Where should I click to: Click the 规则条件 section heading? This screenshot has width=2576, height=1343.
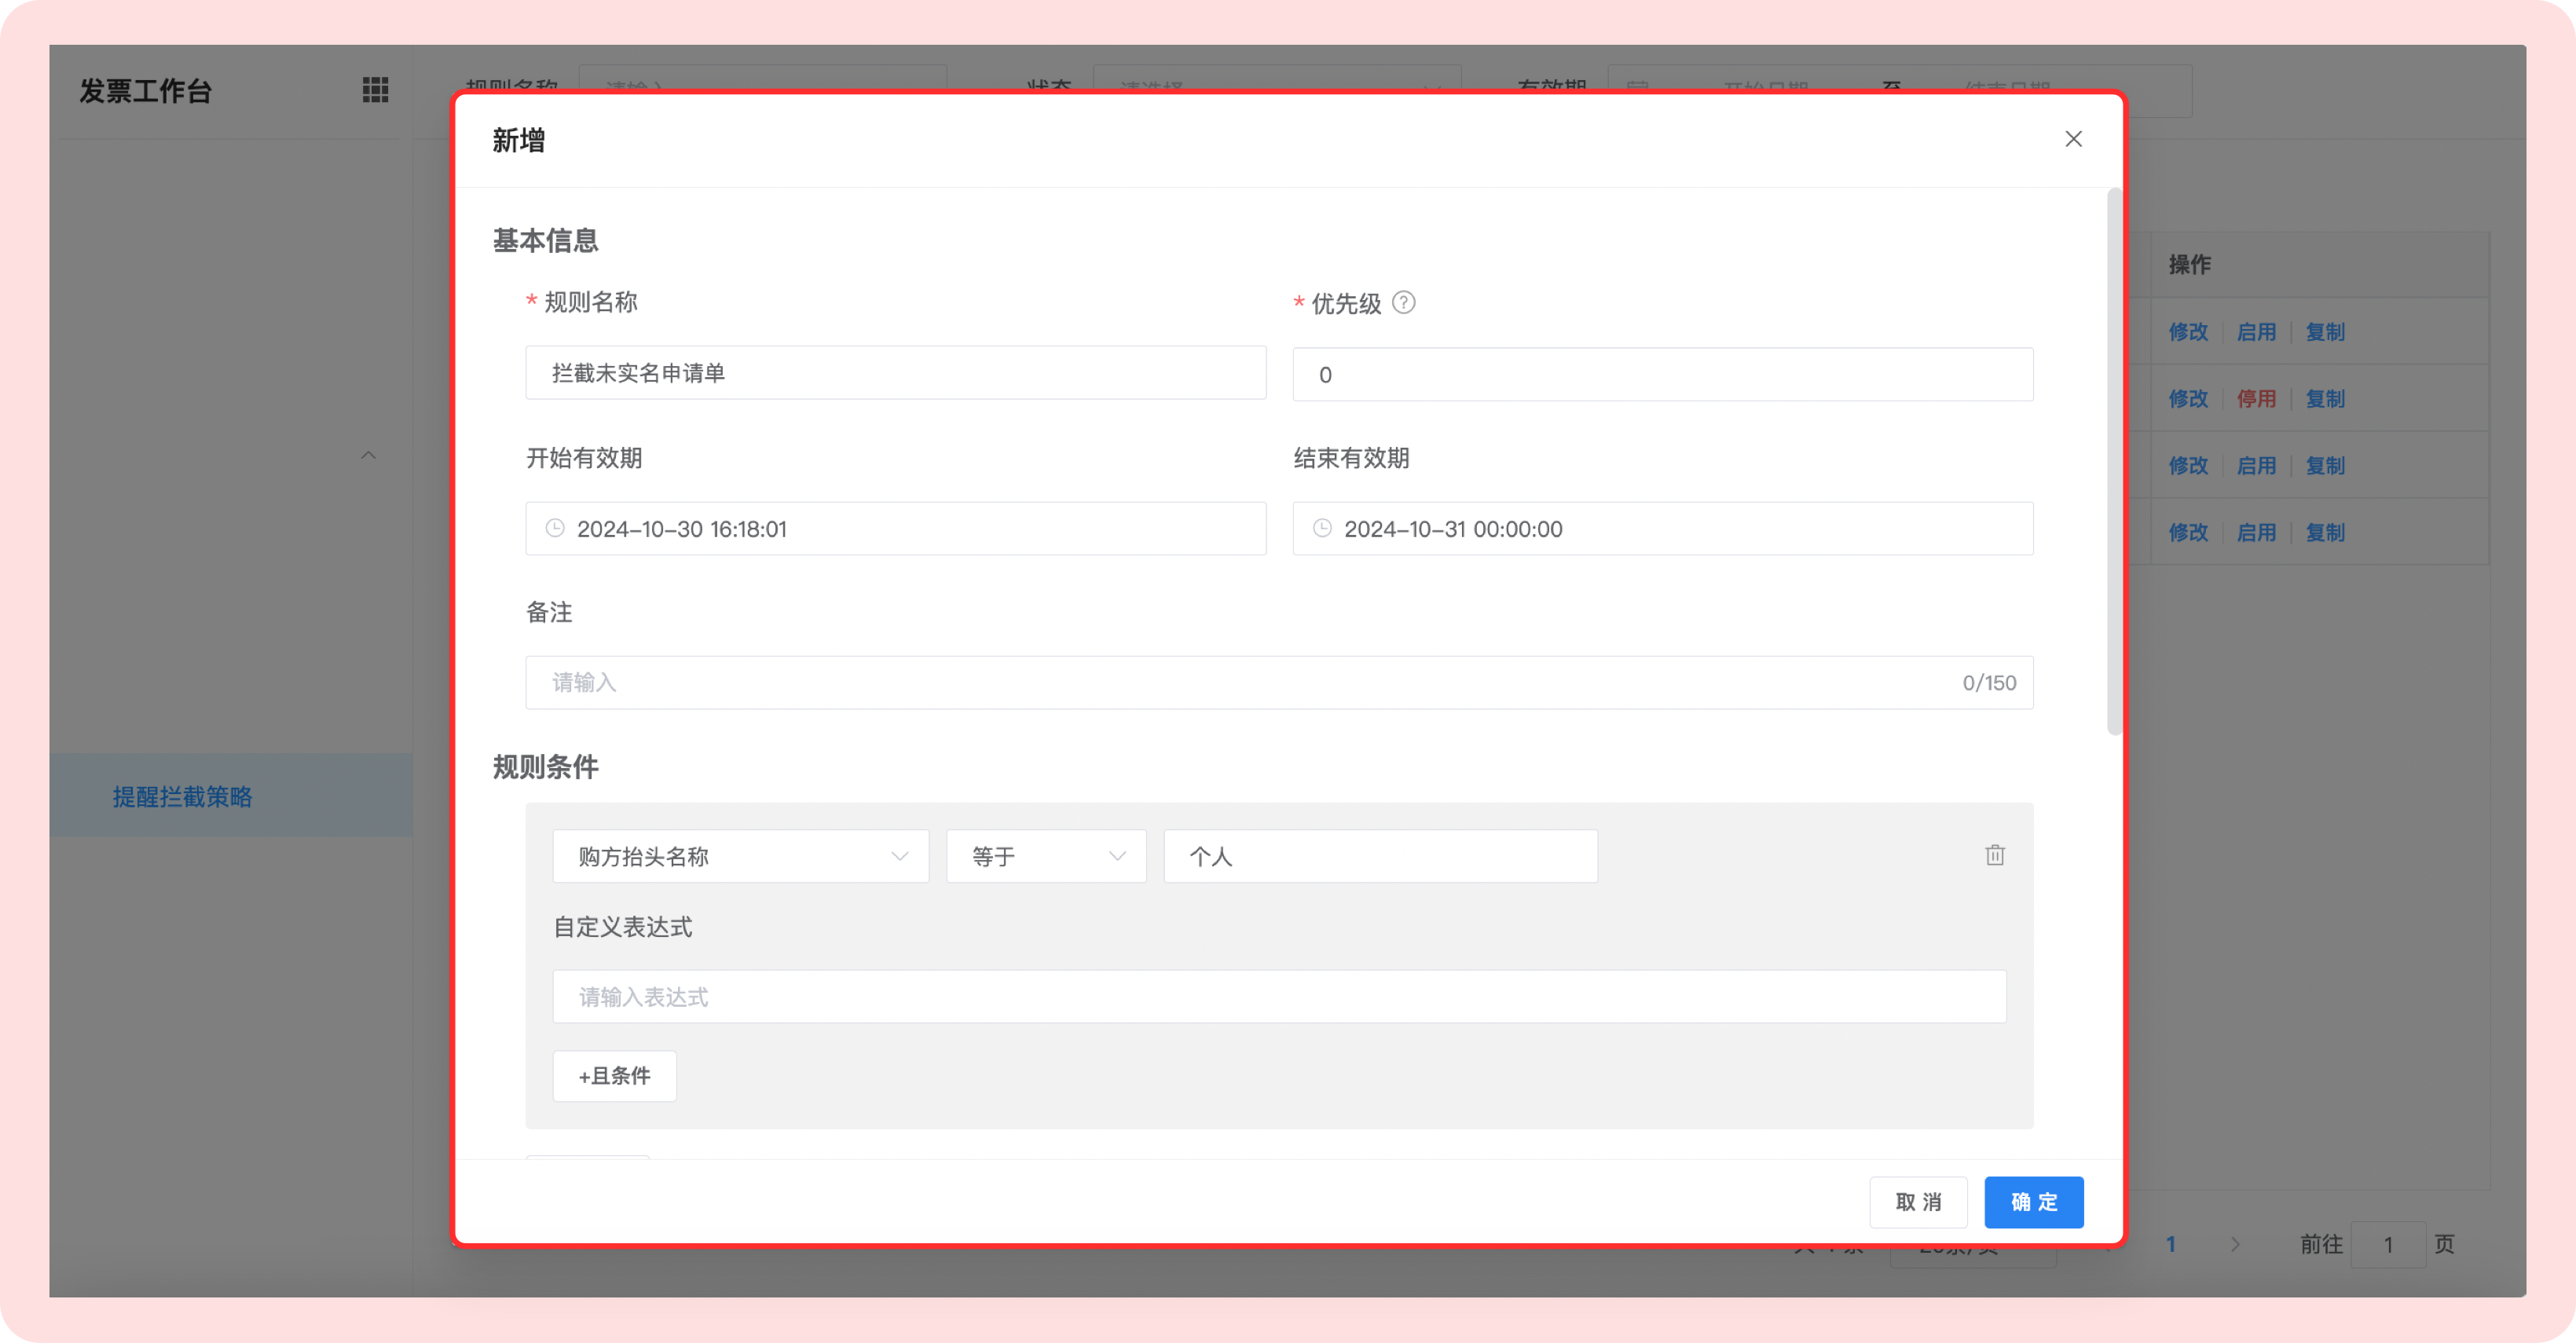[x=545, y=767]
